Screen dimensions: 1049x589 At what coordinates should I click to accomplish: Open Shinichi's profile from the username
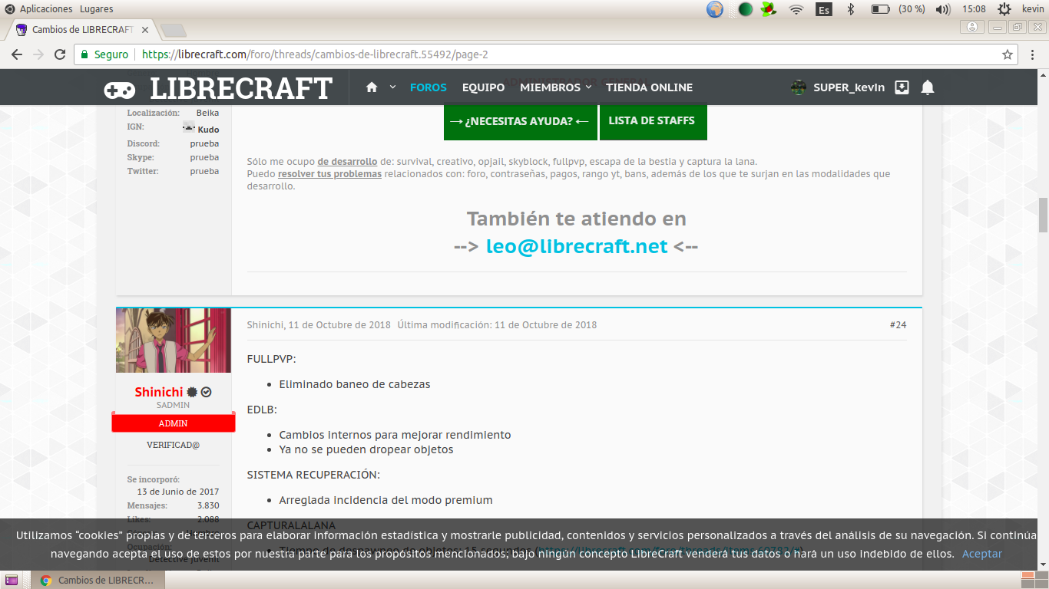(x=159, y=392)
